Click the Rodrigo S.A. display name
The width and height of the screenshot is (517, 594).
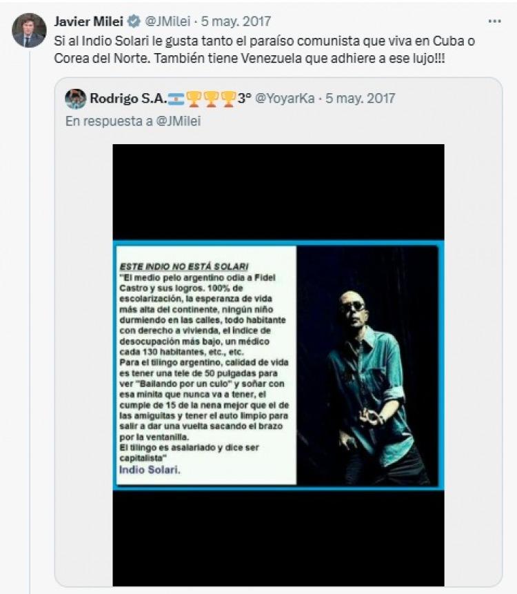(128, 99)
